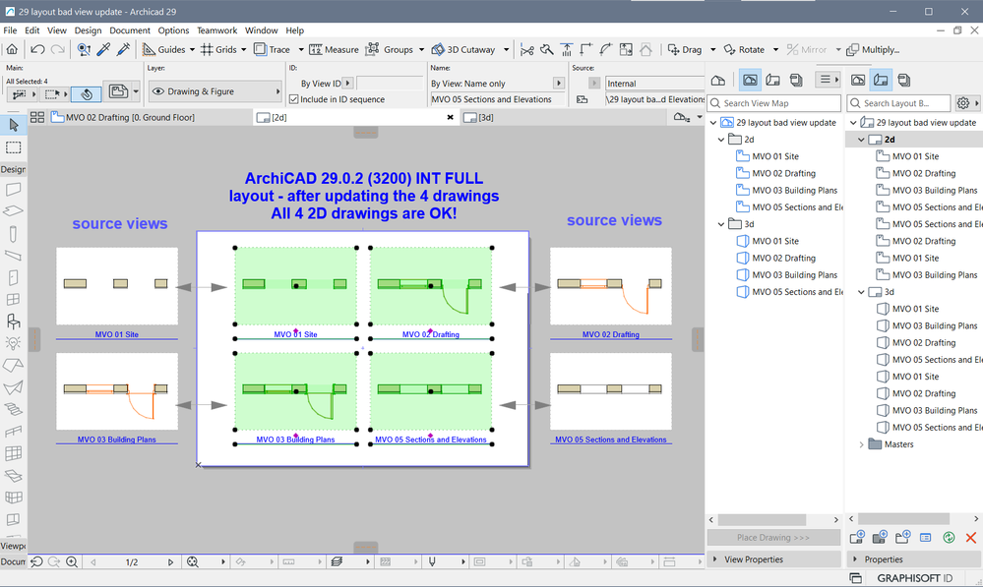The width and height of the screenshot is (983, 587).
Task: Click the quick selection magnet button
Action: click(x=87, y=94)
